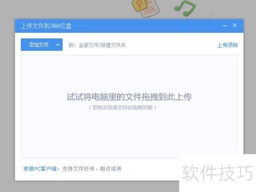Click the 添加文件 button
The width and height of the screenshot is (256, 192).
[x=37, y=45]
